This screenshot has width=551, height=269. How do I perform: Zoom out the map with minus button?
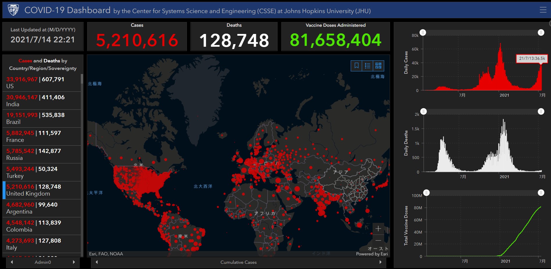click(378, 241)
